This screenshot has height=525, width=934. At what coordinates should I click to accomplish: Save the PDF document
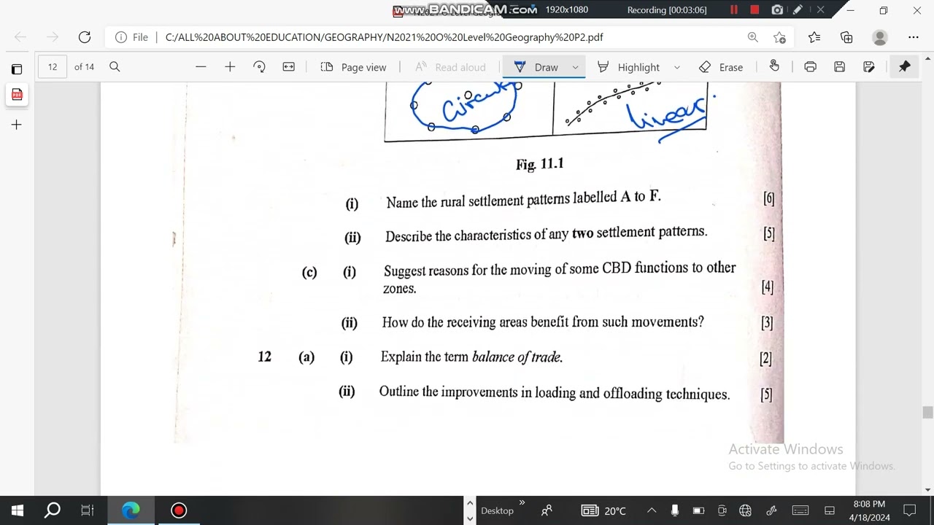tap(839, 66)
